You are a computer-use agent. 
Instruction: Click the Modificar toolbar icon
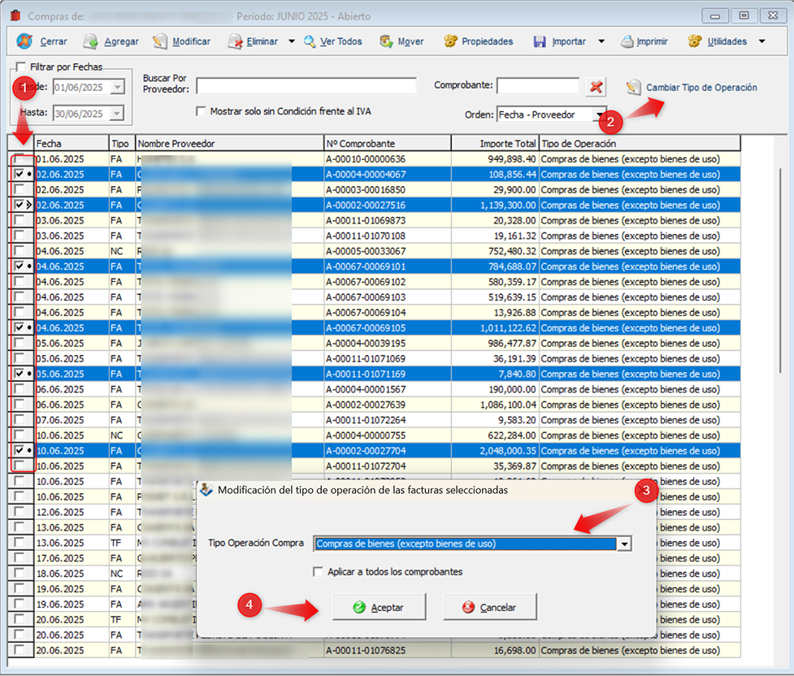tap(160, 41)
